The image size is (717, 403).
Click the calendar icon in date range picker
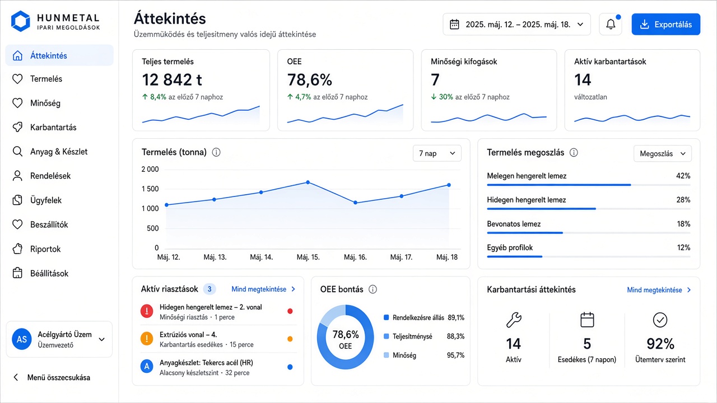[455, 25]
